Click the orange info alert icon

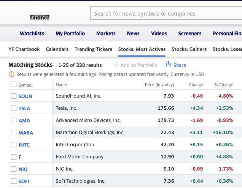pyautogui.click(x=11, y=74)
